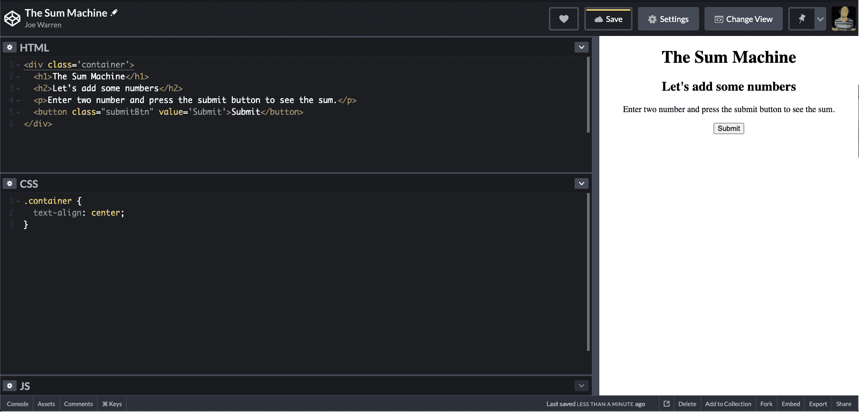Open the JS editor settings gear

[10, 386]
